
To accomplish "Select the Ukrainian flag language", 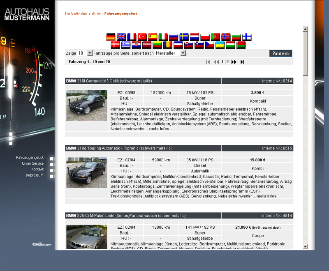I will coord(220,45).
